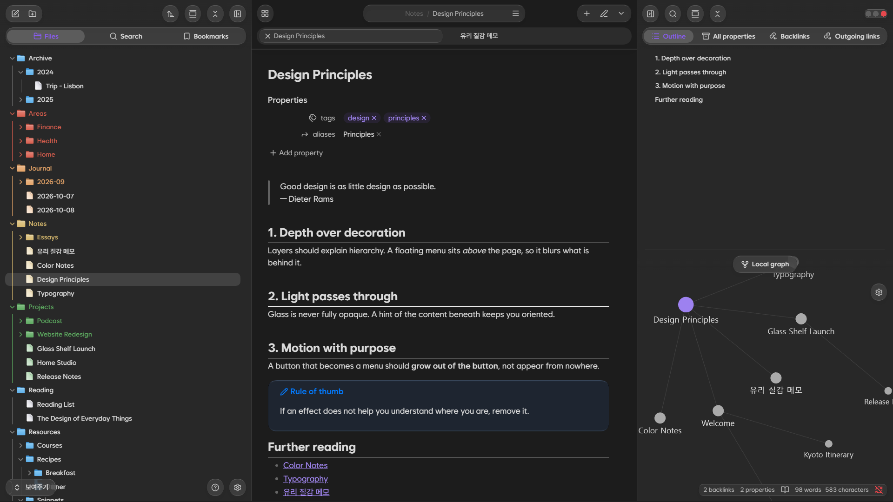
Task: Click the new folder icon
Action: click(33, 14)
